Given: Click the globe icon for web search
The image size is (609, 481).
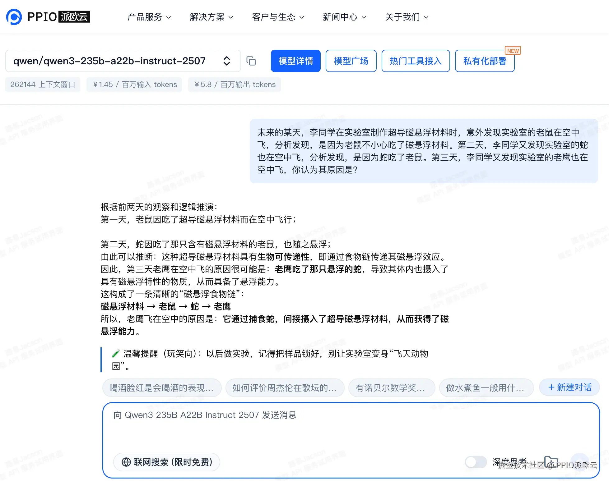Looking at the screenshot, I should click(x=126, y=462).
